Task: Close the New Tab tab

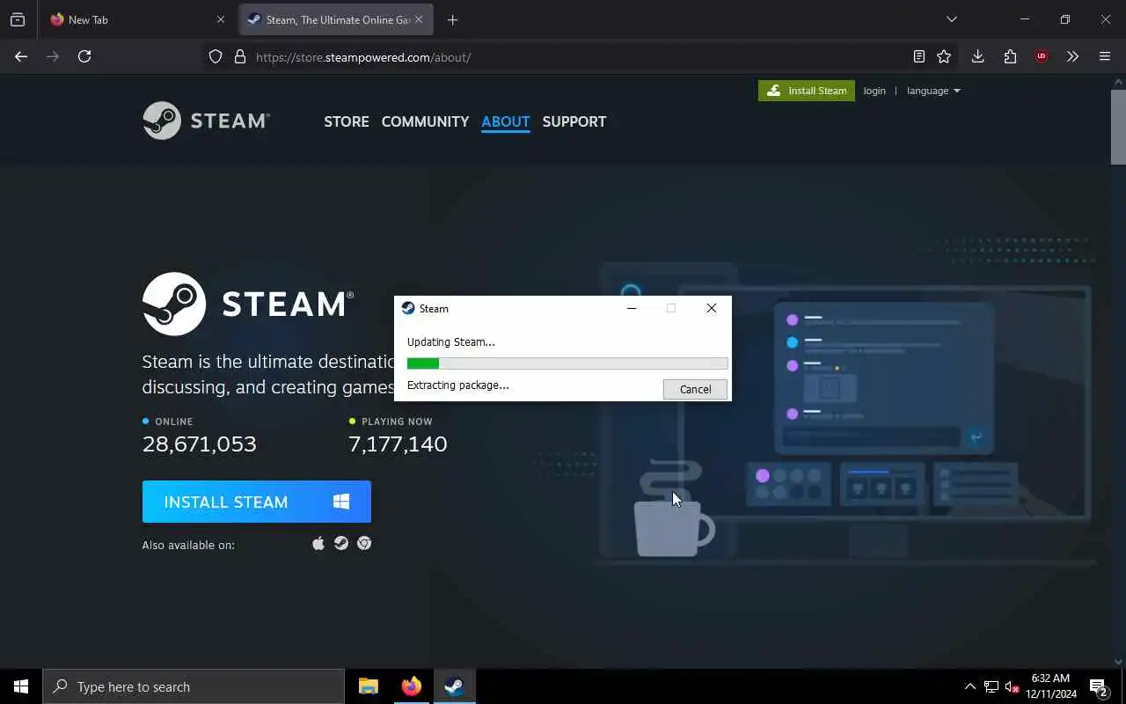Action: click(221, 19)
